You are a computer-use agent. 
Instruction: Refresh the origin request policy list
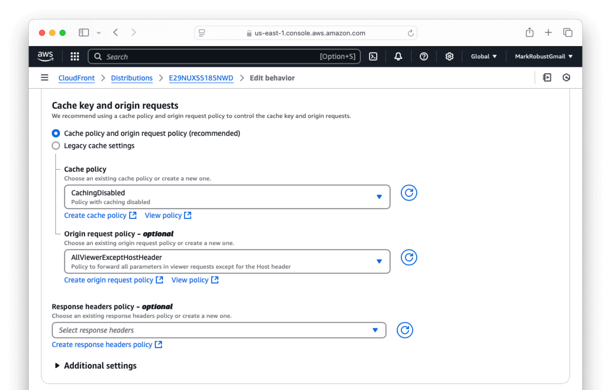click(x=409, y=257)
